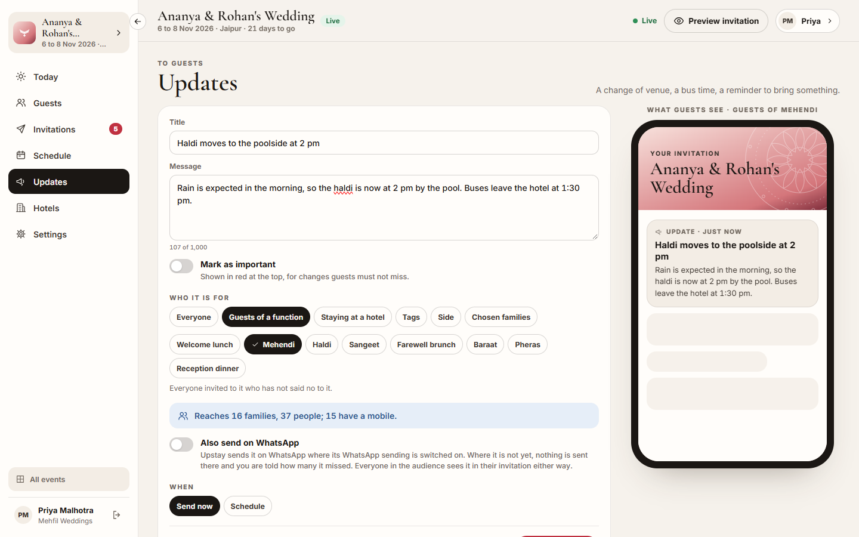Viewport: 859px width, 537px height.
Task: Click the Invitations badge showing 5
Action: coord(116,129)
